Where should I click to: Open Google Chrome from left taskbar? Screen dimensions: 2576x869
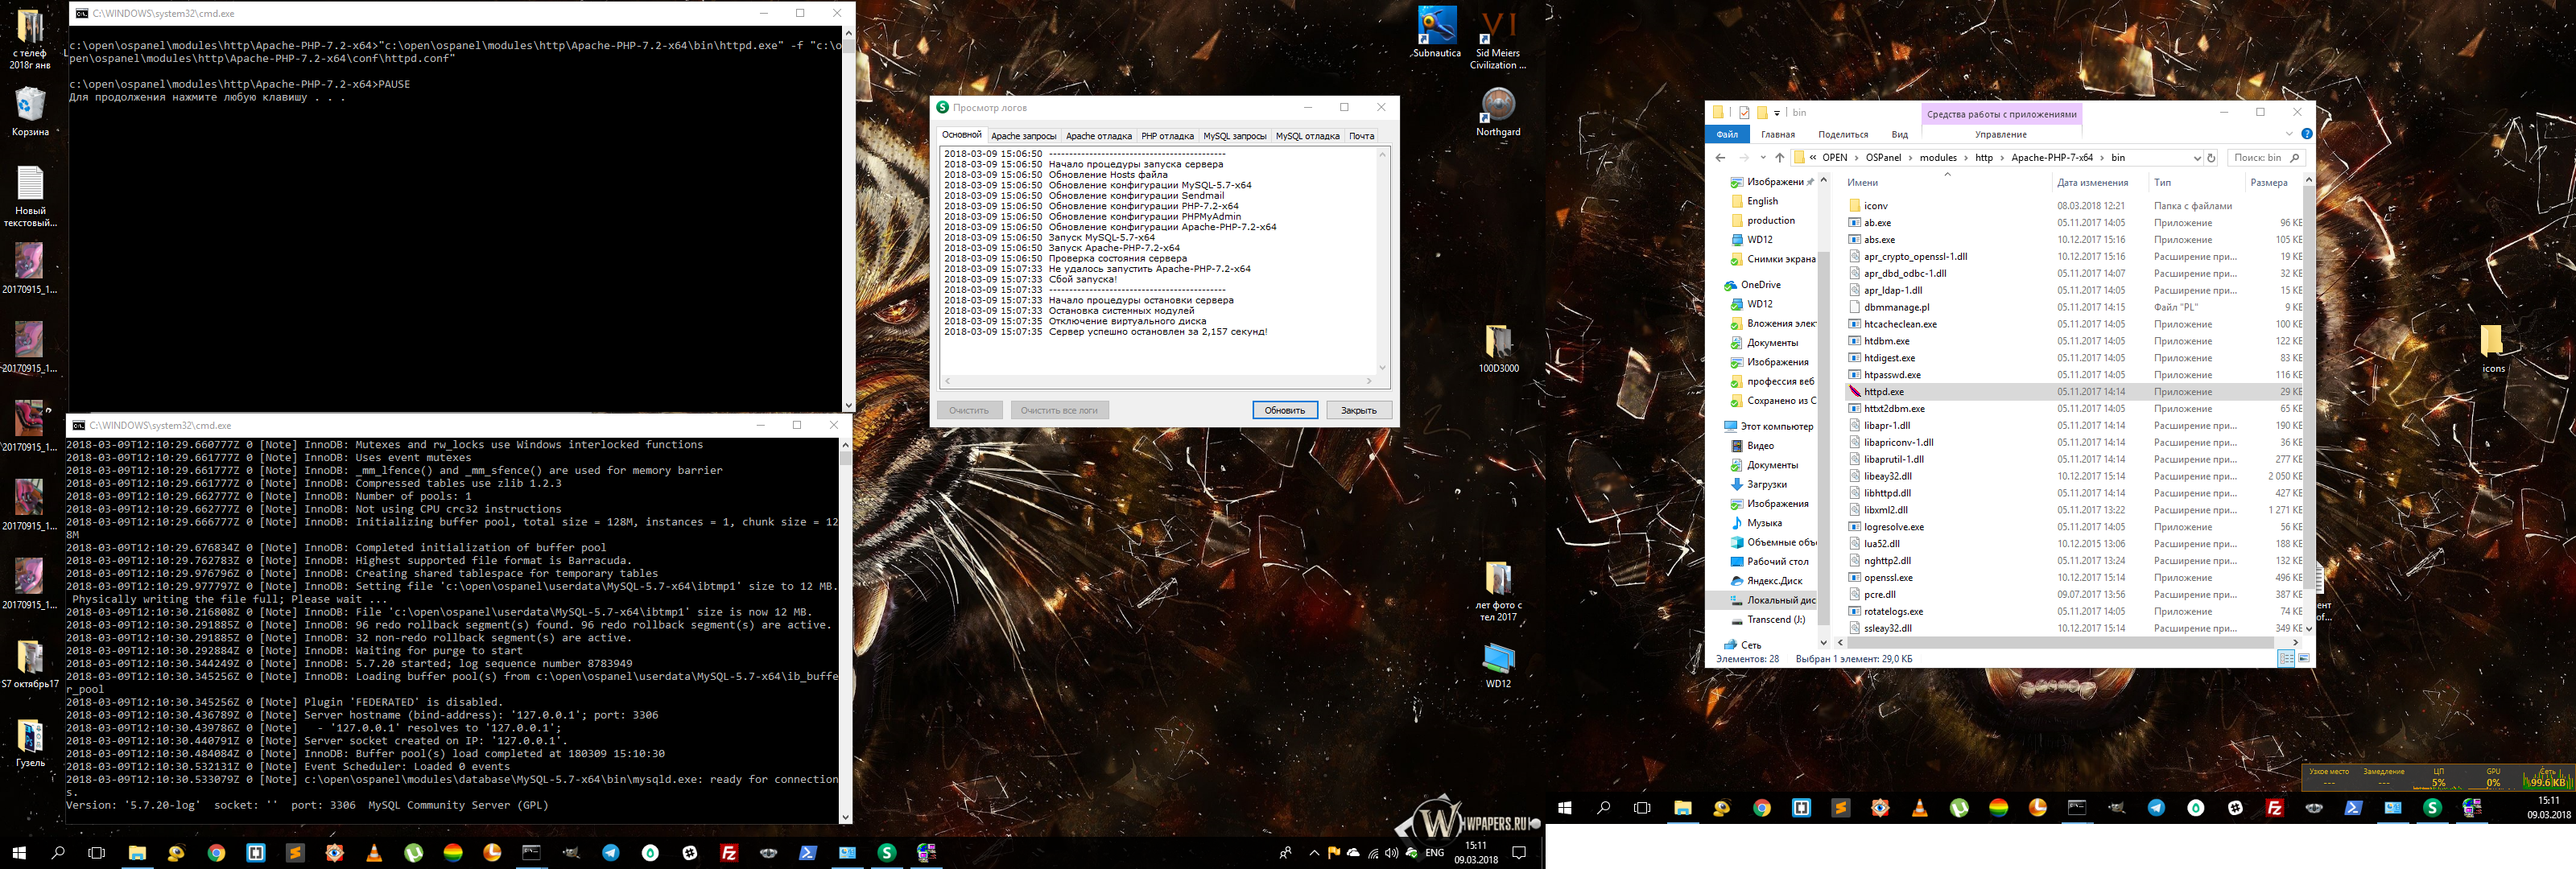pyautogui.click(x=216, y=853)
